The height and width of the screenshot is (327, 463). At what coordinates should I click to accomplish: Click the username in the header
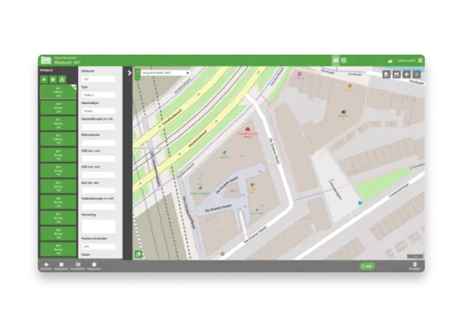pos(406,61)
